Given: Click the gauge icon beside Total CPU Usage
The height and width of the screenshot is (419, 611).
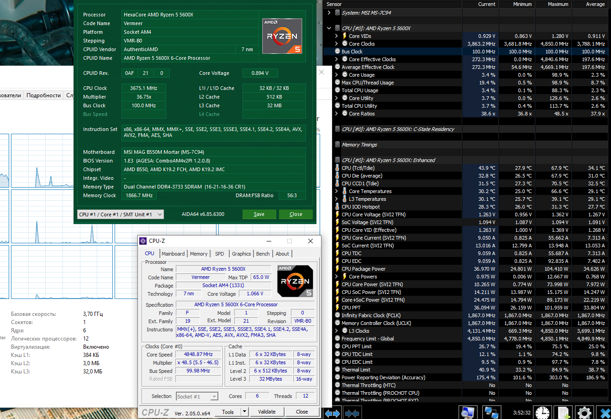Looking at the screenshot, I should click(x=337, y=90).
